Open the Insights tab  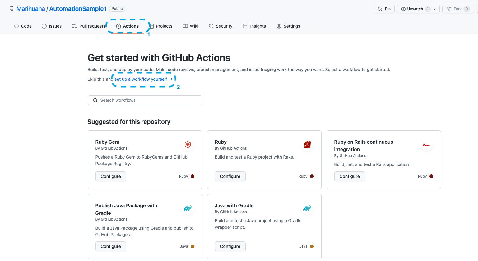point(254,26)
